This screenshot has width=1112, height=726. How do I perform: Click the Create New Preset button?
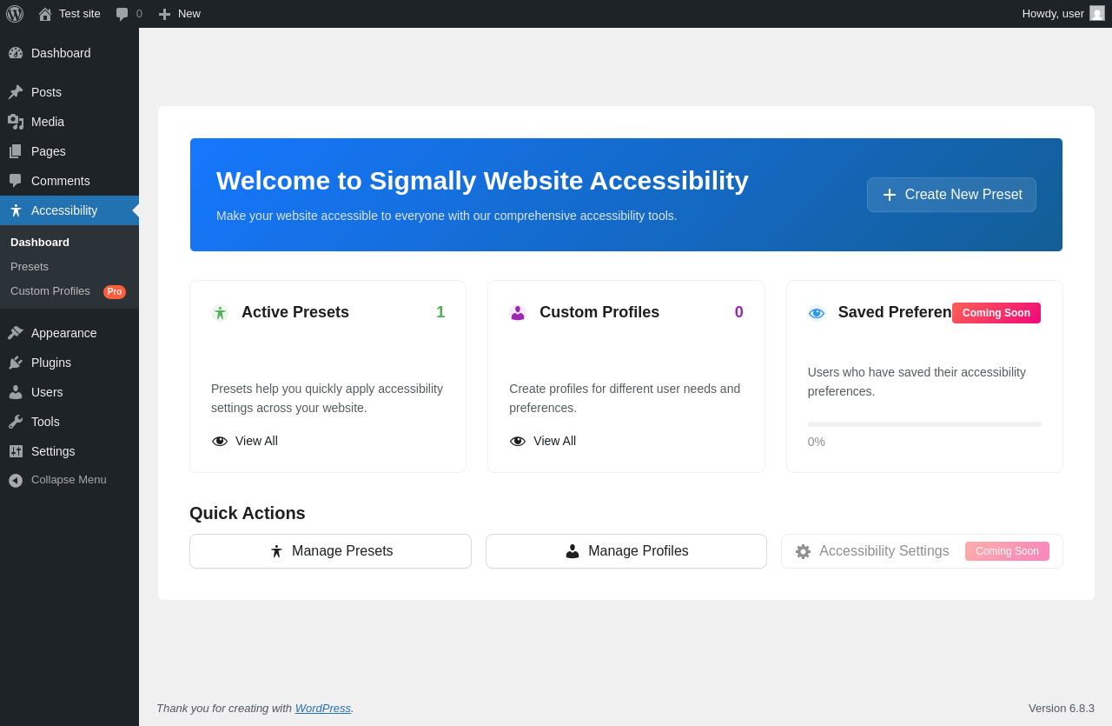coord(951,195)
